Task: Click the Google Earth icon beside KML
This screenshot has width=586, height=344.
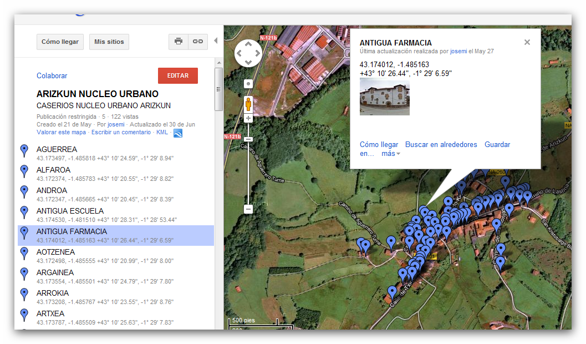Action: click(178, 133)
